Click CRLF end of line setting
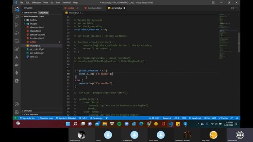 pos(184,118)
